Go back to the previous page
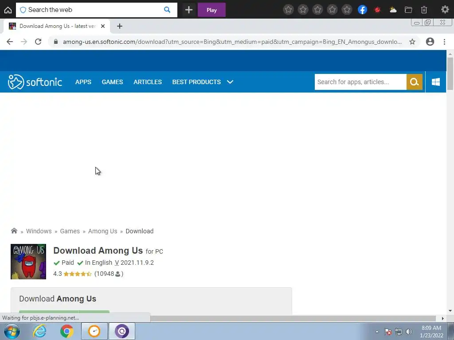 10,42
